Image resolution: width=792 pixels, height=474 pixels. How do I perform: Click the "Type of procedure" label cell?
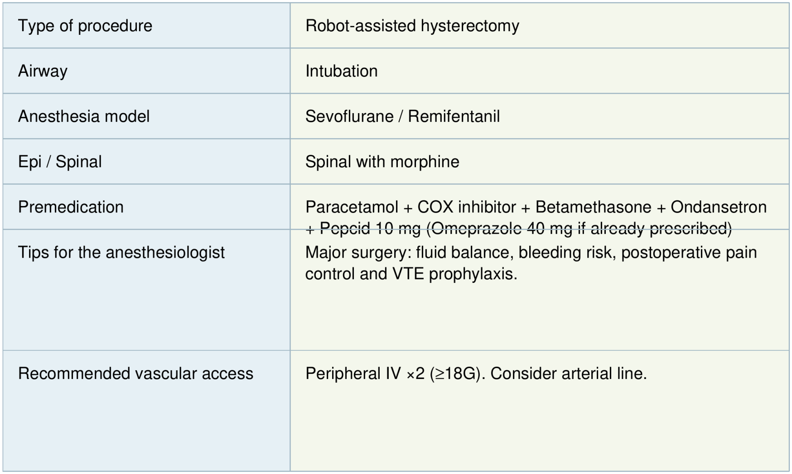click(x=85, y=26)
